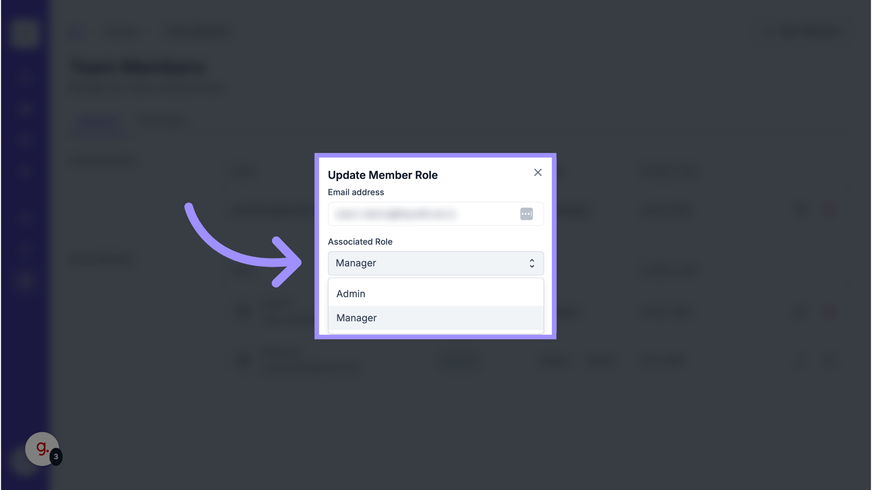This screenshot has height=490, width=872.
Task: Click the "3" step counter badge
Action: tap(56, 456)
